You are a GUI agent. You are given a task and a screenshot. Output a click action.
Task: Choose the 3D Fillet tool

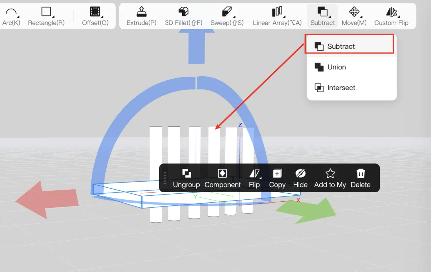tap(184, 13)
